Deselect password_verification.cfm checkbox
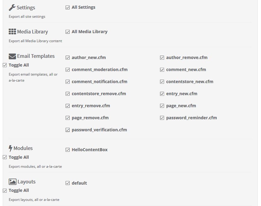Viewport: 261px width, 206px height. (x=68, y=130)
